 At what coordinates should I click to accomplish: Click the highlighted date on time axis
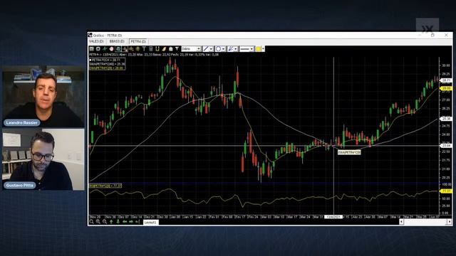tap(333, 217)
